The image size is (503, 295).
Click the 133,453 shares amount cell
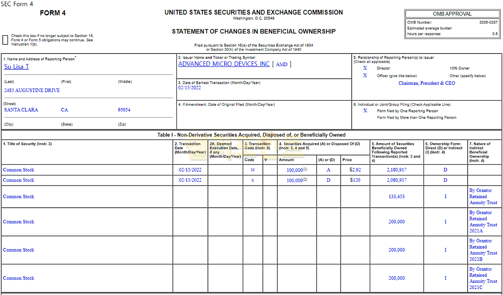(397, 197)
